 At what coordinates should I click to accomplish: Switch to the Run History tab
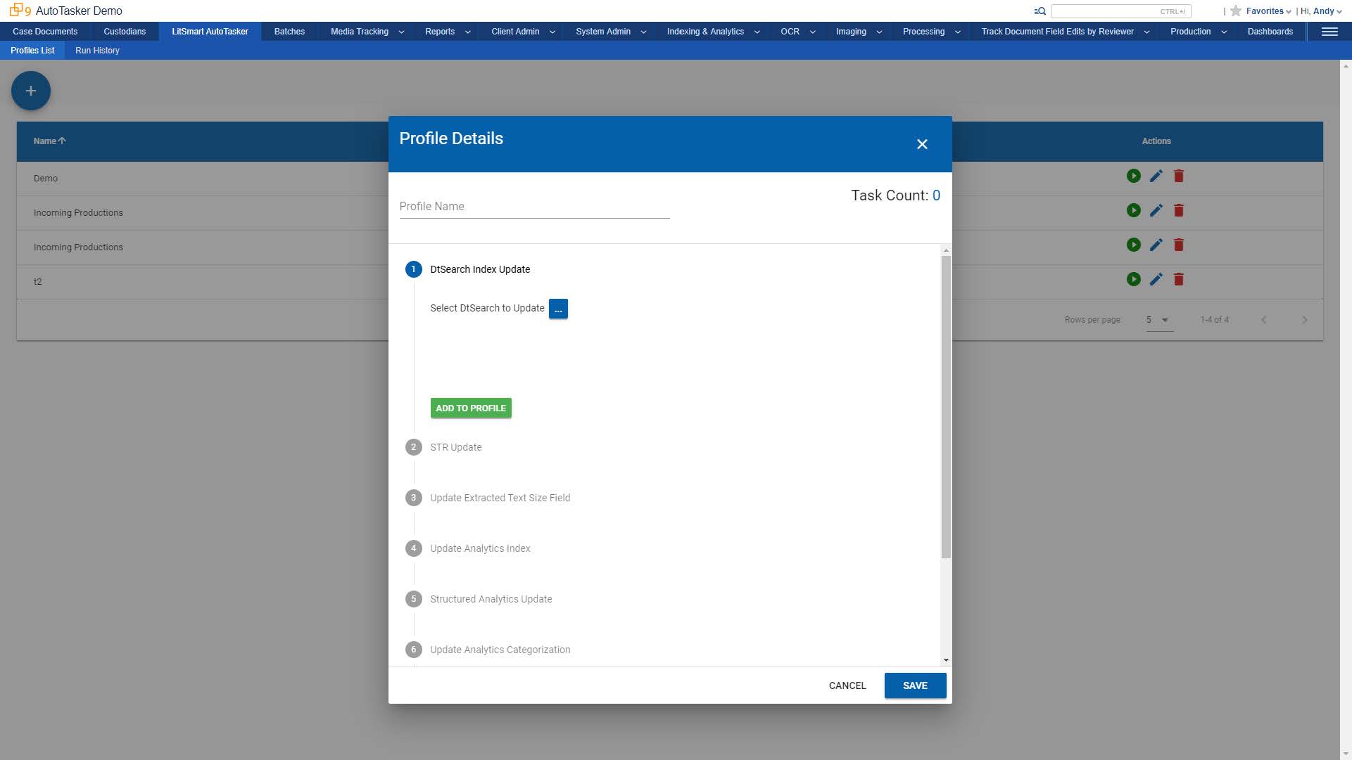pos(96,50)
